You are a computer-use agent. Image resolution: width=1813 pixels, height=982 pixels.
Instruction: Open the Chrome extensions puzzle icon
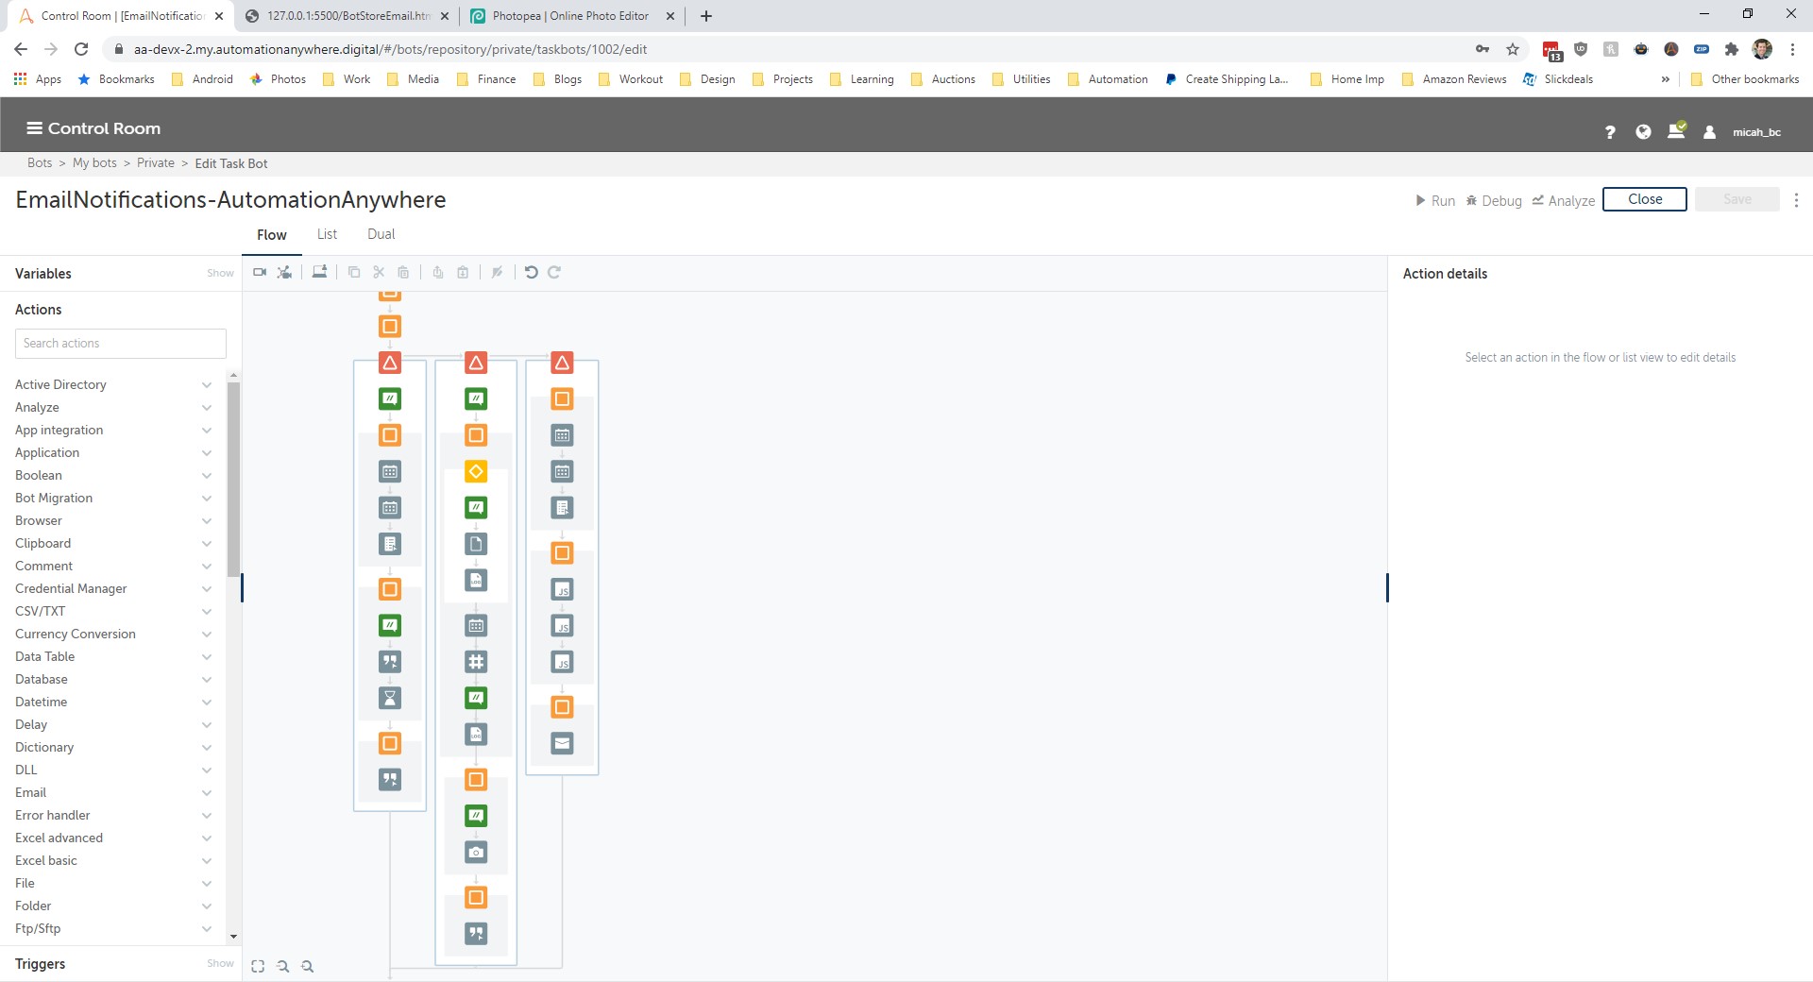click(x=1731, y=49)
